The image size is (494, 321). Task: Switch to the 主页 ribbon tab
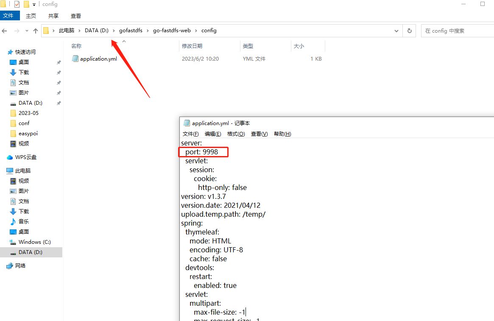click(31, 16)
